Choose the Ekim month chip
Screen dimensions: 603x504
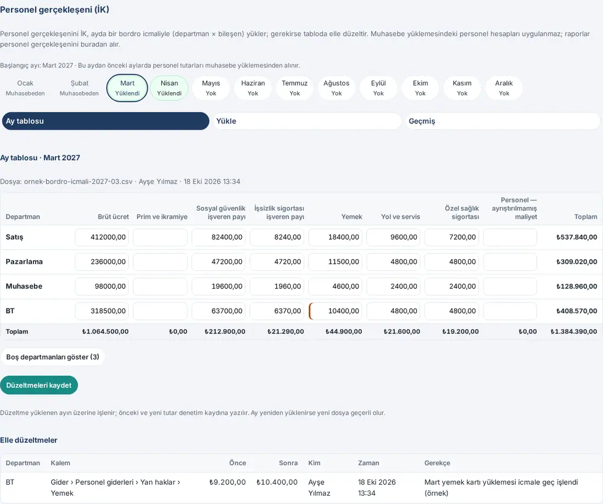[420, 88]
